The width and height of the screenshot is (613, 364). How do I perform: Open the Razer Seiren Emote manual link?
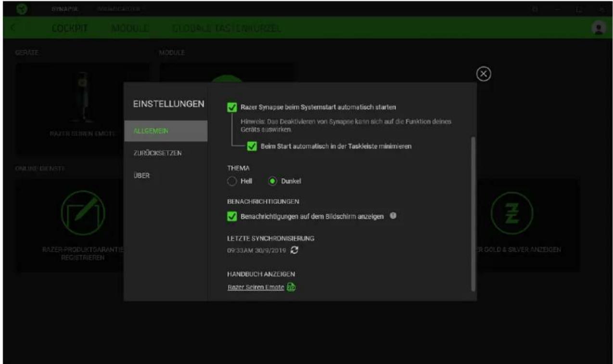point(255,288)
